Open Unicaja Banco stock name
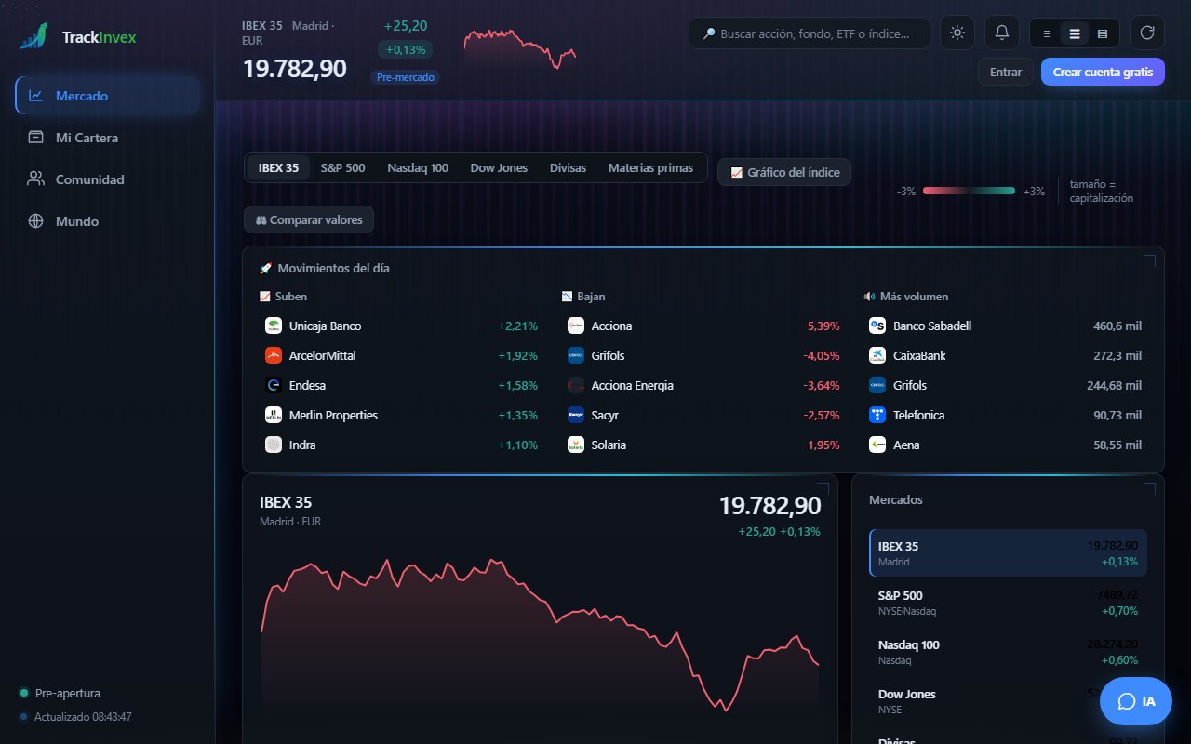1191x744 pixels. tap(325, 325)
